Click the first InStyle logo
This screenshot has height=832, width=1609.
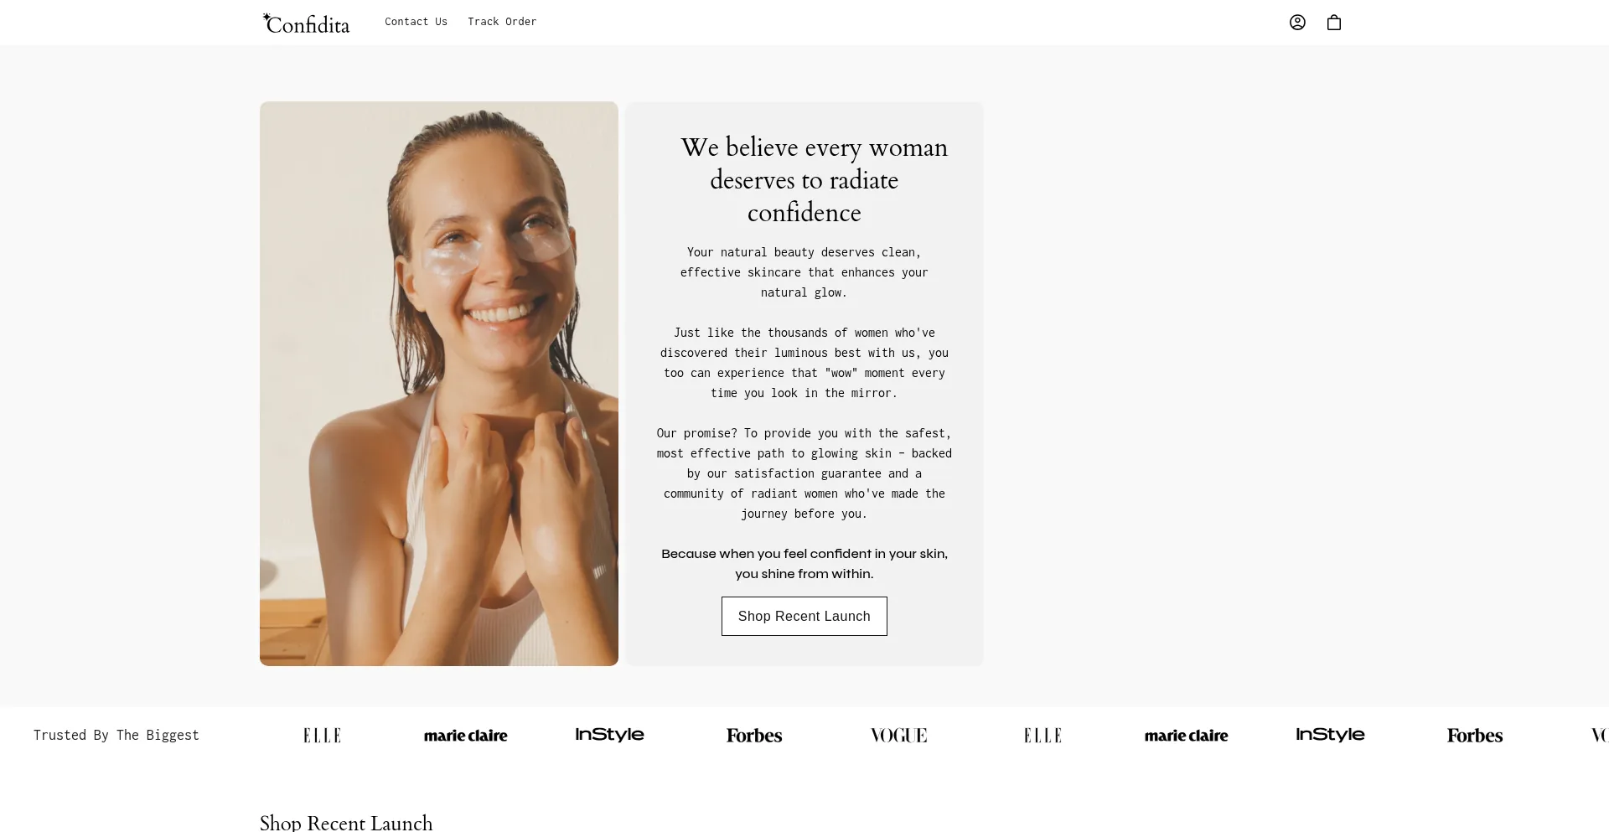(x=610, y=735)
